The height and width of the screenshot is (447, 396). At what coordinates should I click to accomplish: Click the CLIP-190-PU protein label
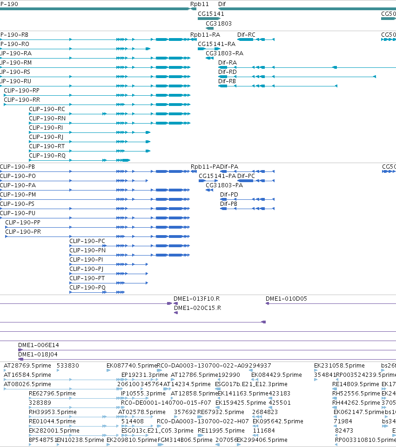(x=18, y=213)
